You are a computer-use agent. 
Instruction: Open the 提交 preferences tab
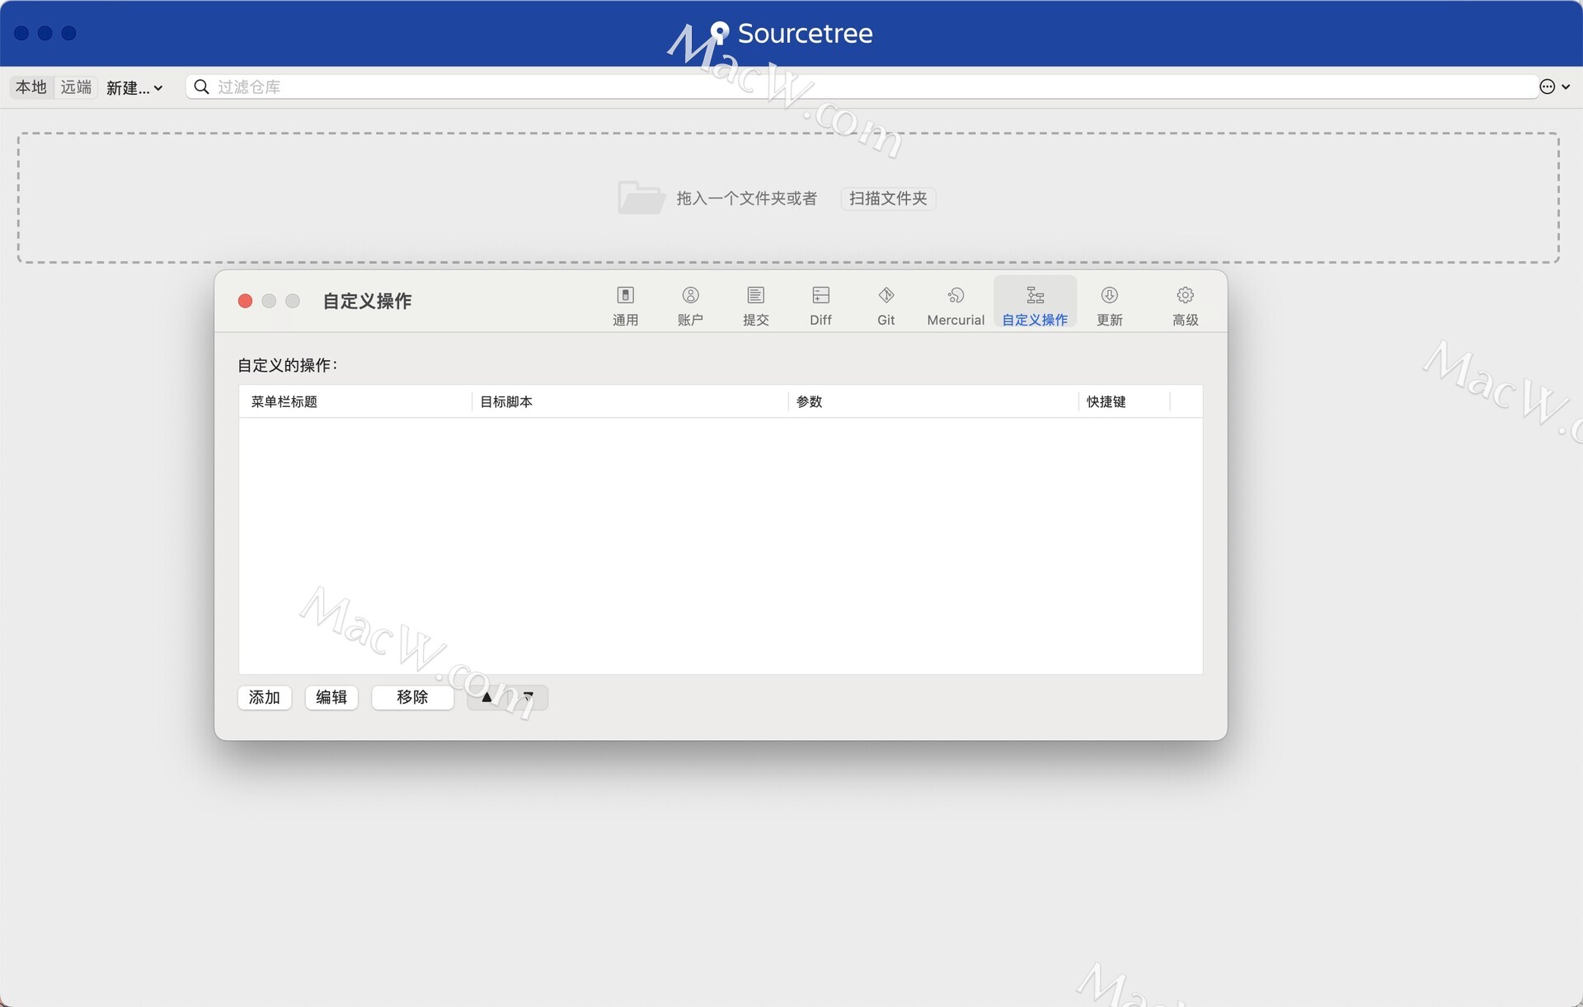point(755,305)
